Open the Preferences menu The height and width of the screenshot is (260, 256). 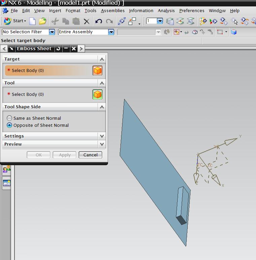[x=192, y=11]
